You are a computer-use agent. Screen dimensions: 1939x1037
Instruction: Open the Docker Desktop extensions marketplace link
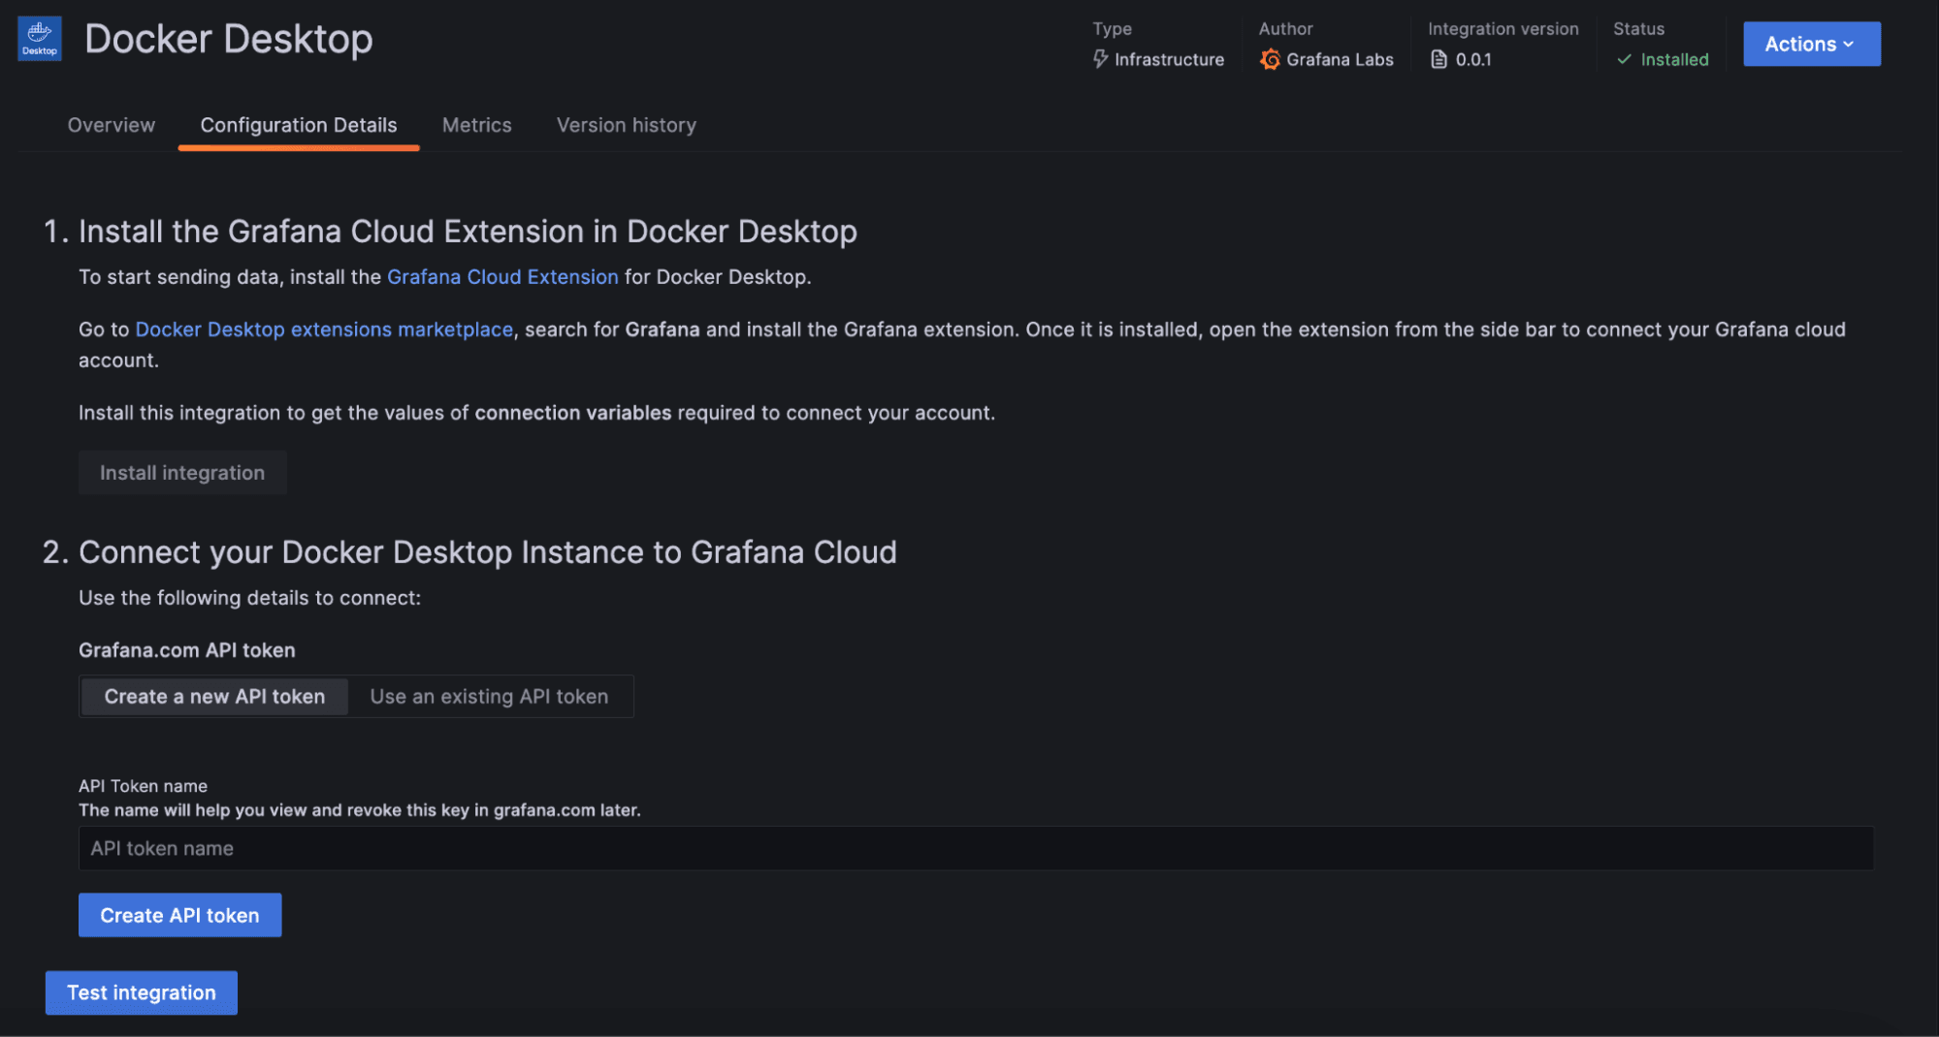click(323, 329)
